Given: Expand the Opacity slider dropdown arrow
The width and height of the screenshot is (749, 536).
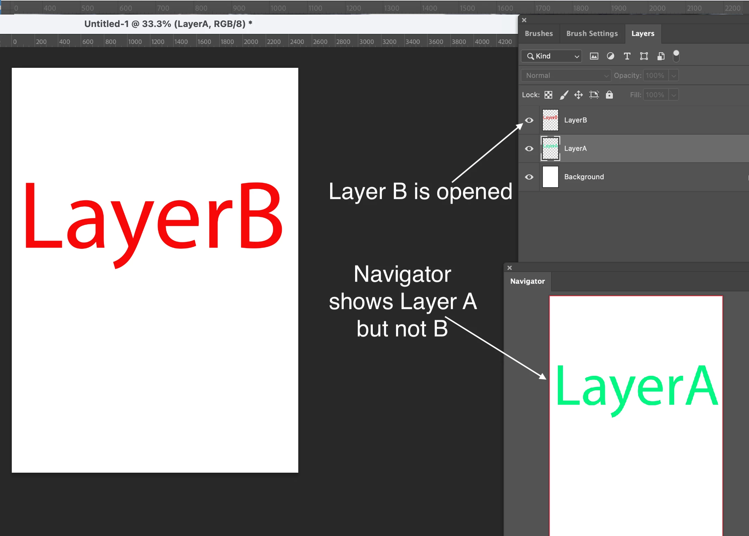Looking at the screenshot, I should pos(673,75).
